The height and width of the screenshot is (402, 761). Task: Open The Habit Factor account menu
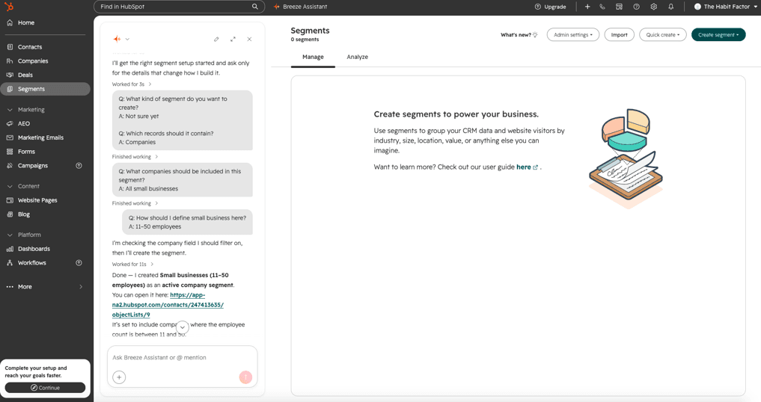point(726,7)
